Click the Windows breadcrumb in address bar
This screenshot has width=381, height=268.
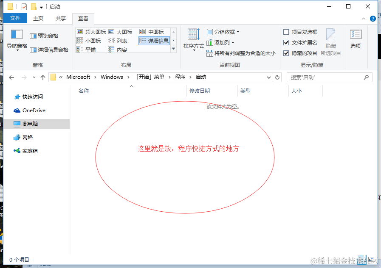click(x=112, y=77)
